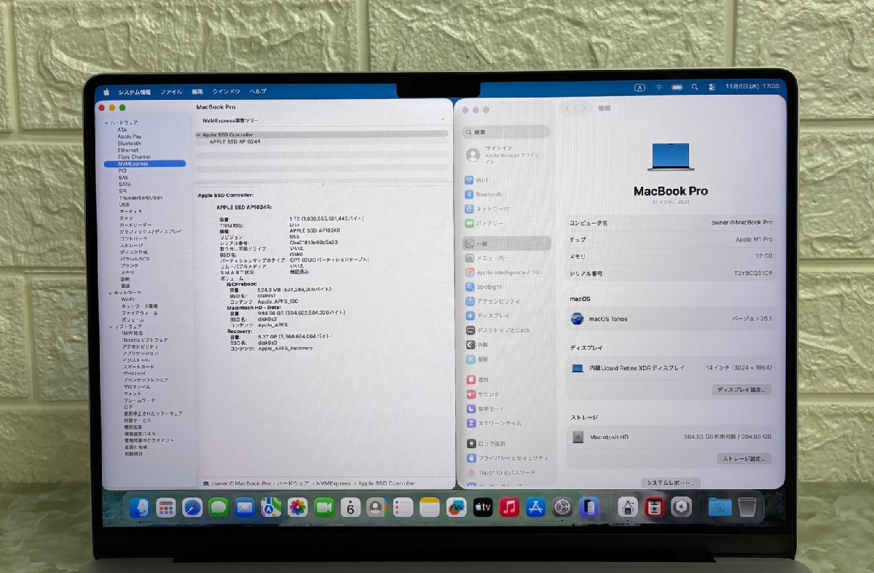Select ストレージ in System Information sidebar
The image size is (874, 573).
pos(130,245)
